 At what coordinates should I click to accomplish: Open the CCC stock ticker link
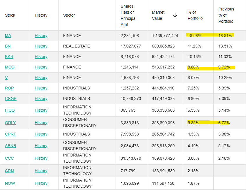click(9, 158)
